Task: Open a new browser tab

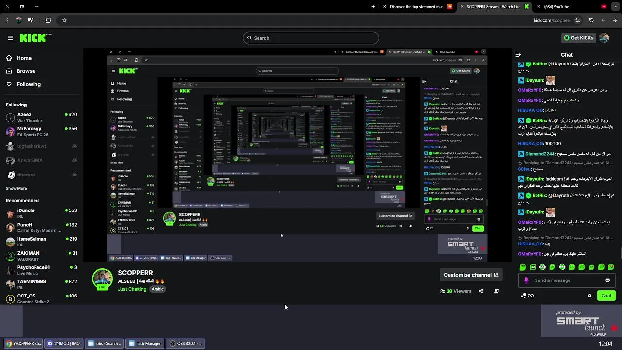Action: (x=373, y=7)
